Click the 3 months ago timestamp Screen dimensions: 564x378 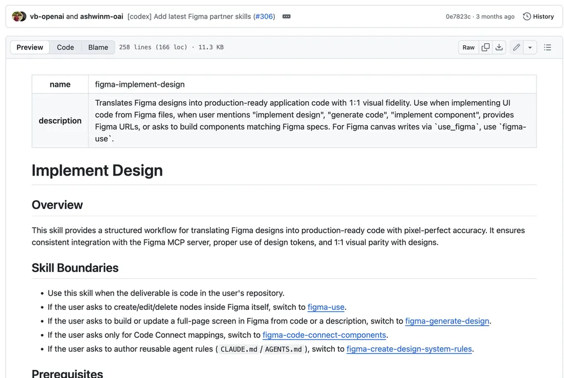pyautogui.click(x=495, y=17)
